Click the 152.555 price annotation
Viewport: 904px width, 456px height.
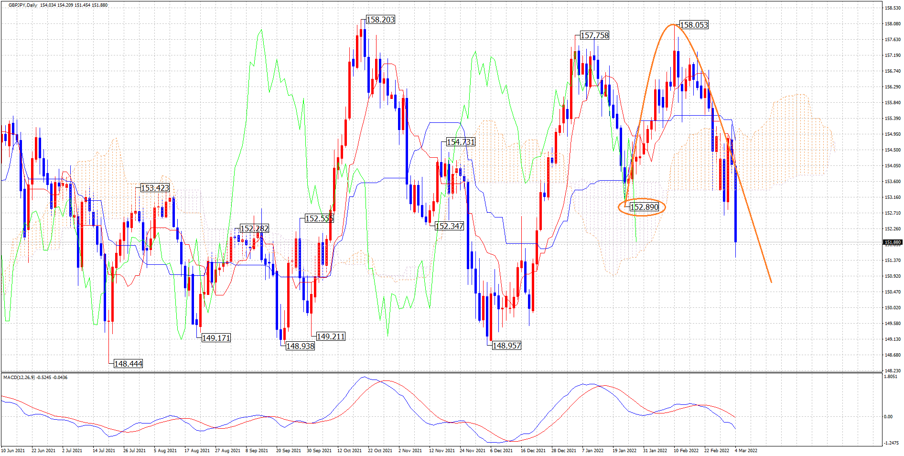(x=319, y=218)
